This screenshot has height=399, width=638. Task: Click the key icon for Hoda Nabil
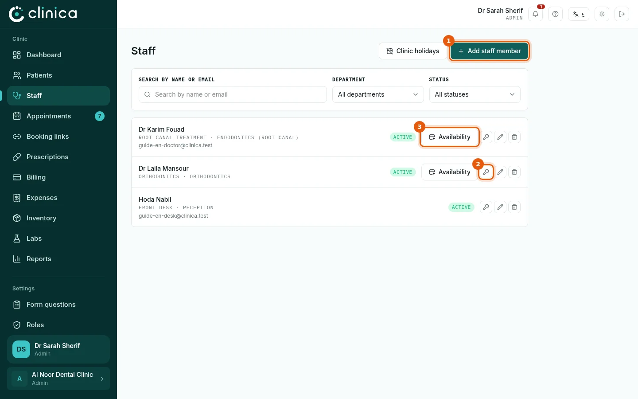point(486,207)
